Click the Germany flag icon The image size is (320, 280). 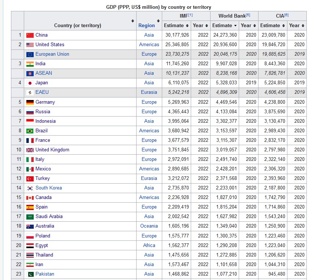[30, 102]
